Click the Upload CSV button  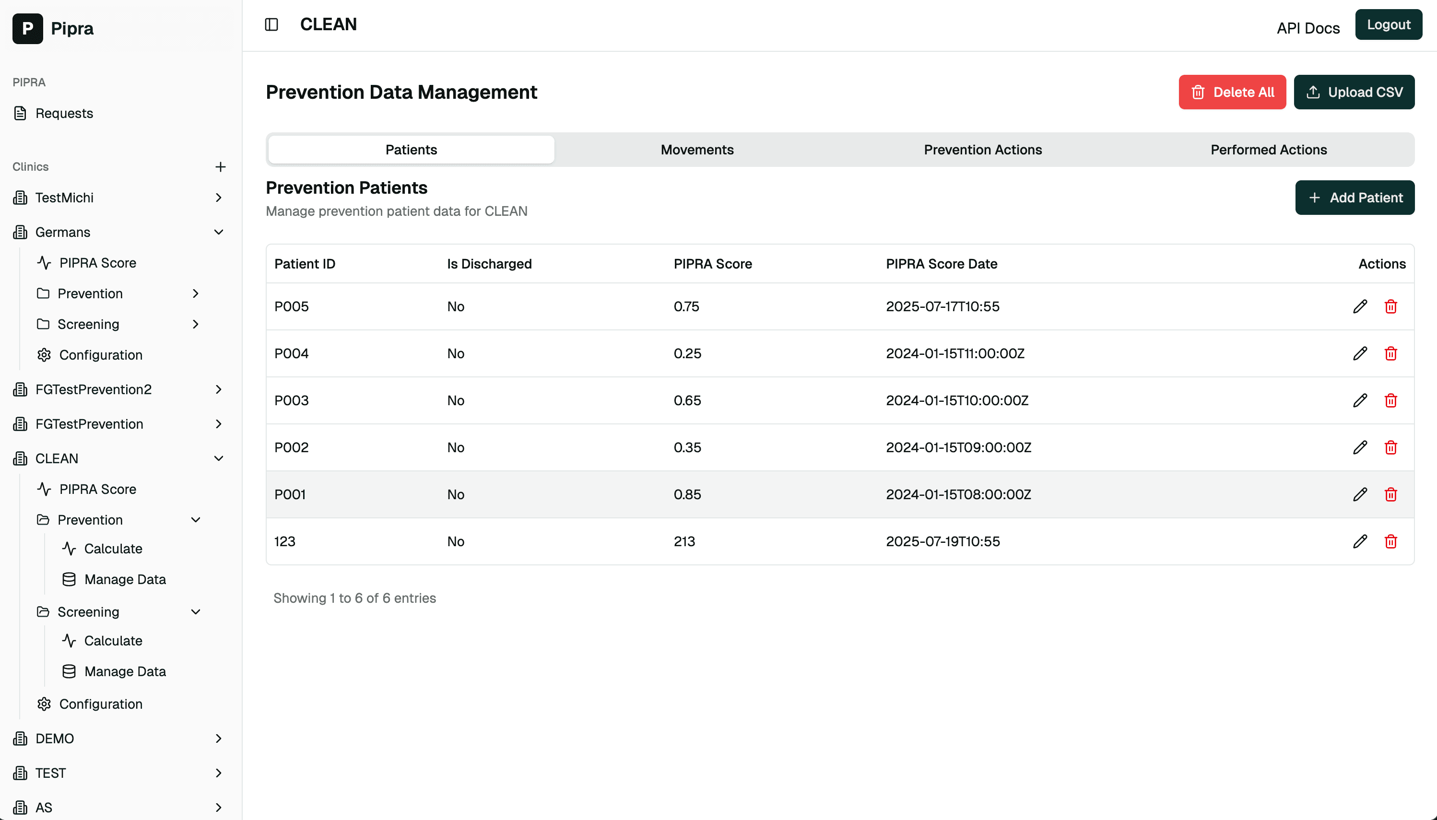tap(1354, 93)
